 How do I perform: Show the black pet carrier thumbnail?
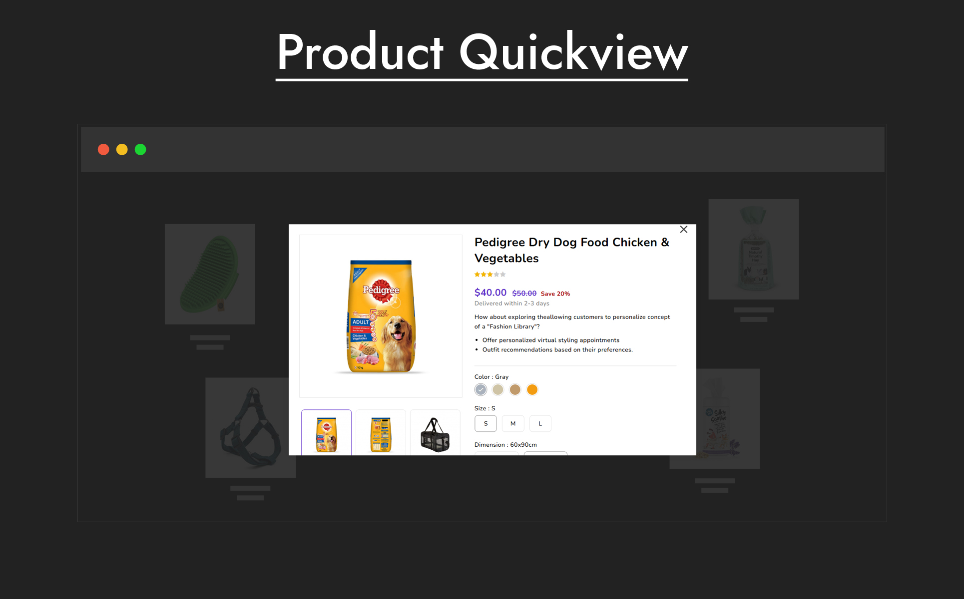[x=435, y=433]
